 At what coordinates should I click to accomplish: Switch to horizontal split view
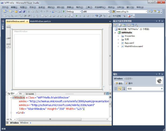(x=107, y=94)
